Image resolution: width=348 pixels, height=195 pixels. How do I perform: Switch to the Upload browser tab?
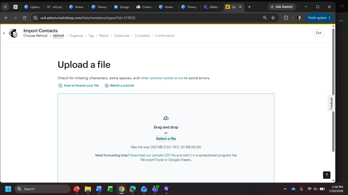pos(32,7)
